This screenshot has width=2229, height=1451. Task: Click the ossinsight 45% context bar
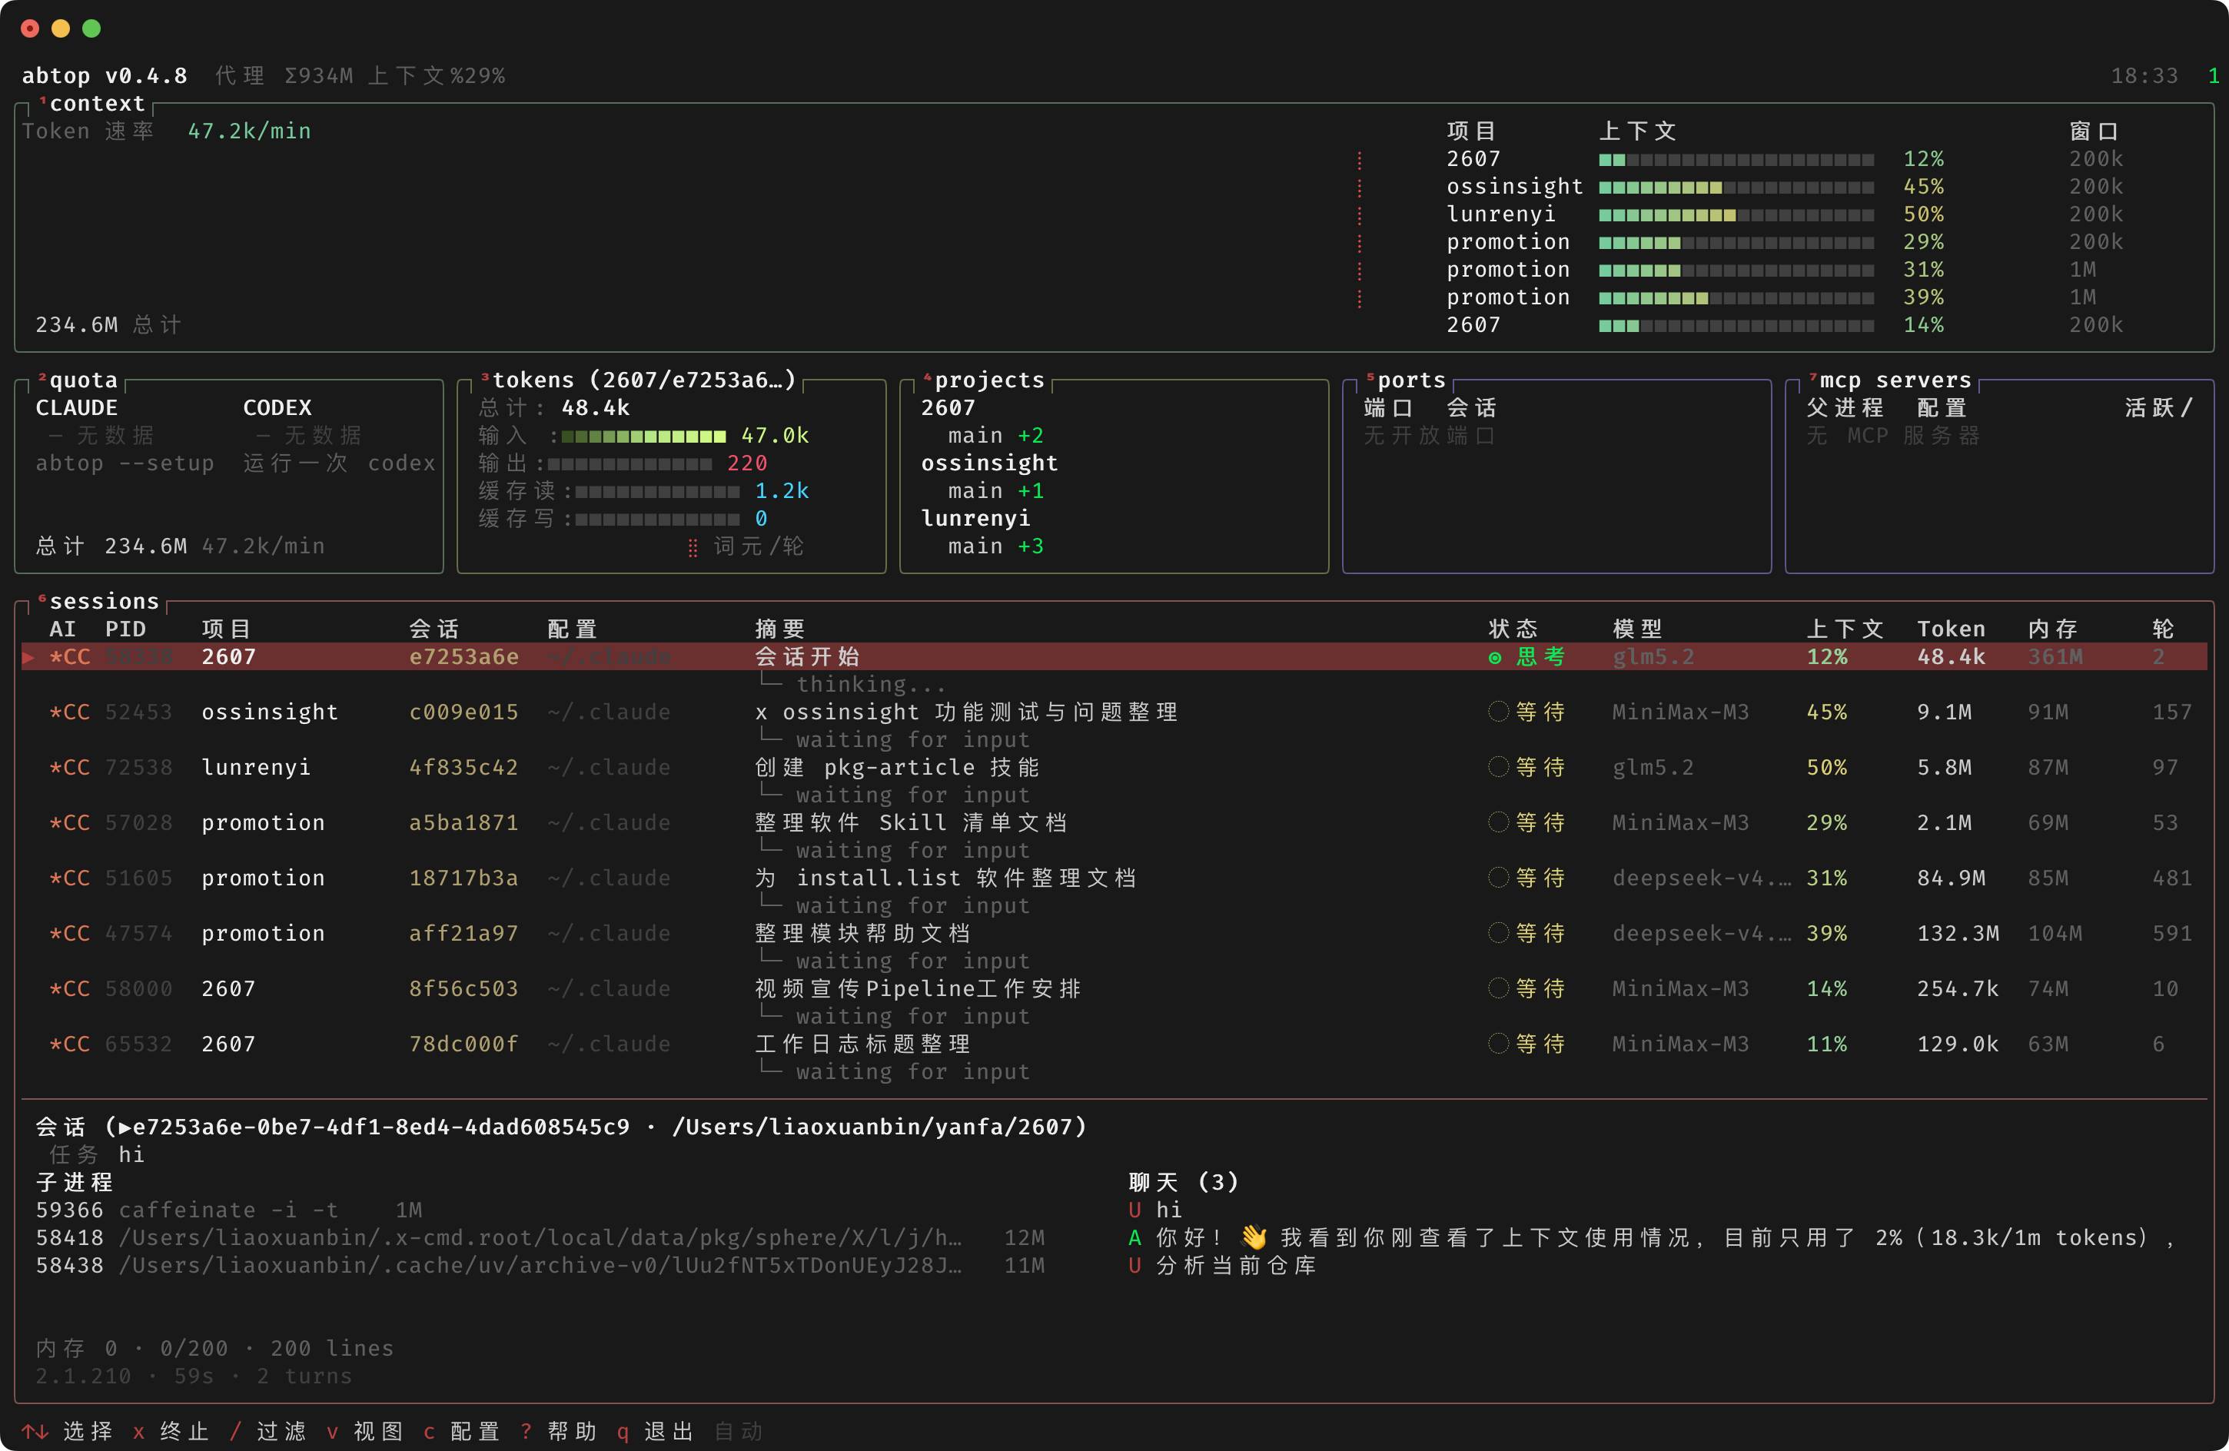(x=1736, y=187)
